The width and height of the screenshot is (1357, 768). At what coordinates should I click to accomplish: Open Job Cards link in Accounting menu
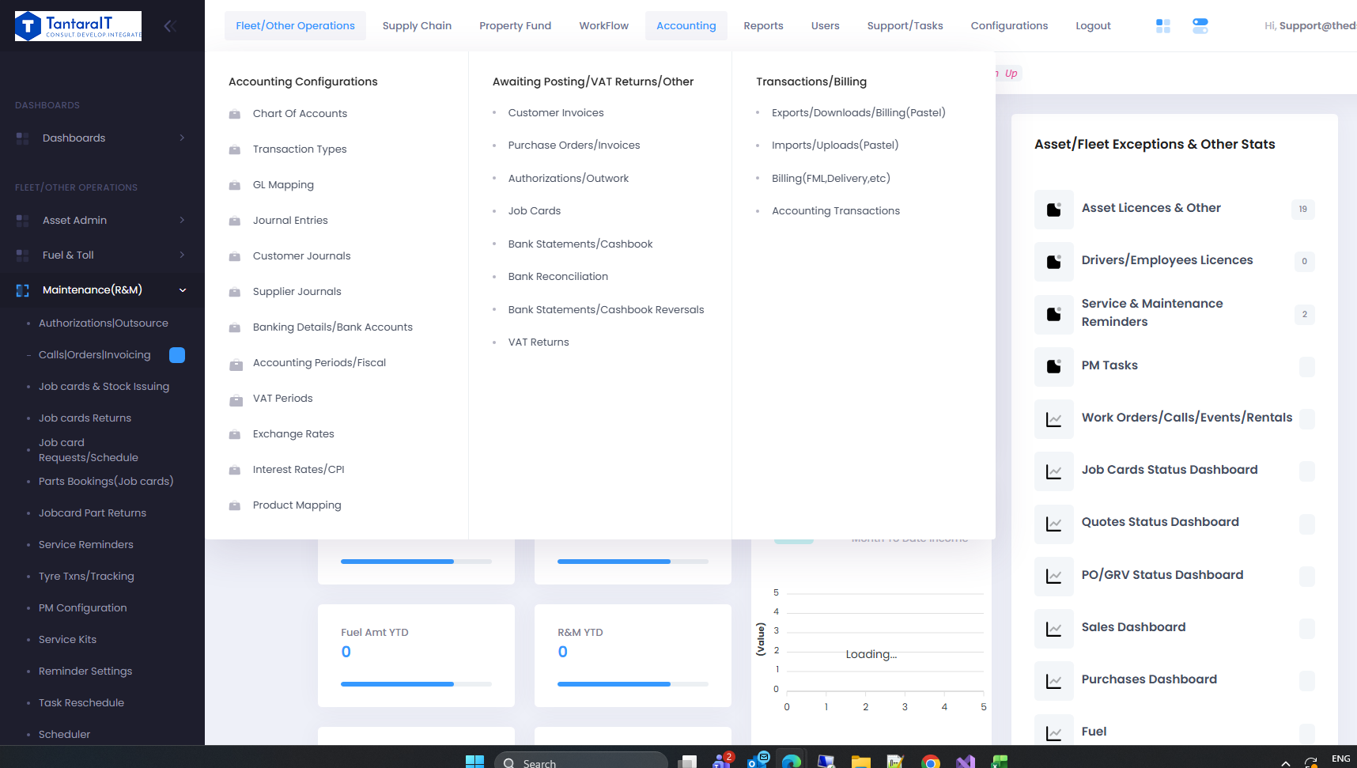pyautogui.click(x=535, y=211)
